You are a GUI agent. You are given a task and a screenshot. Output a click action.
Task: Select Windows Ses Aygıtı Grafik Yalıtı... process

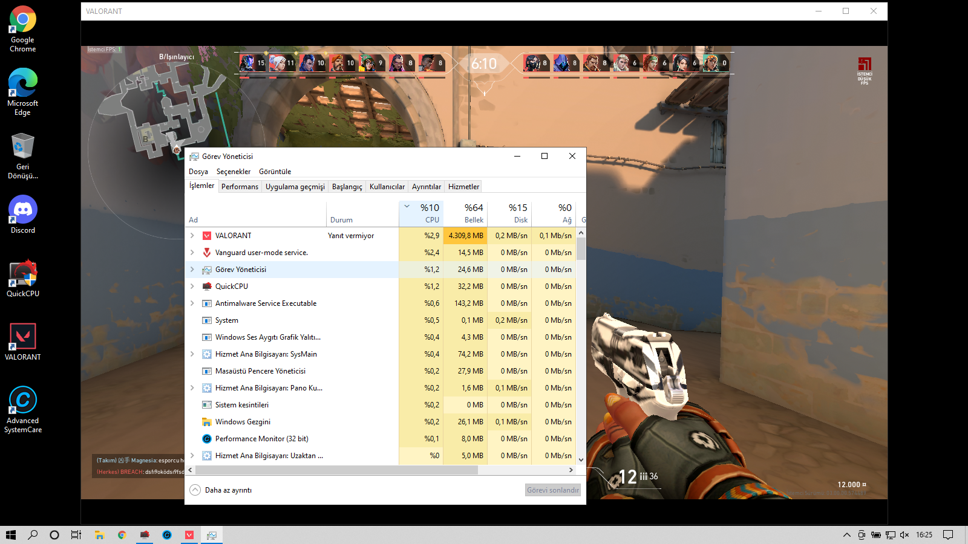click(x=268, y=337)
